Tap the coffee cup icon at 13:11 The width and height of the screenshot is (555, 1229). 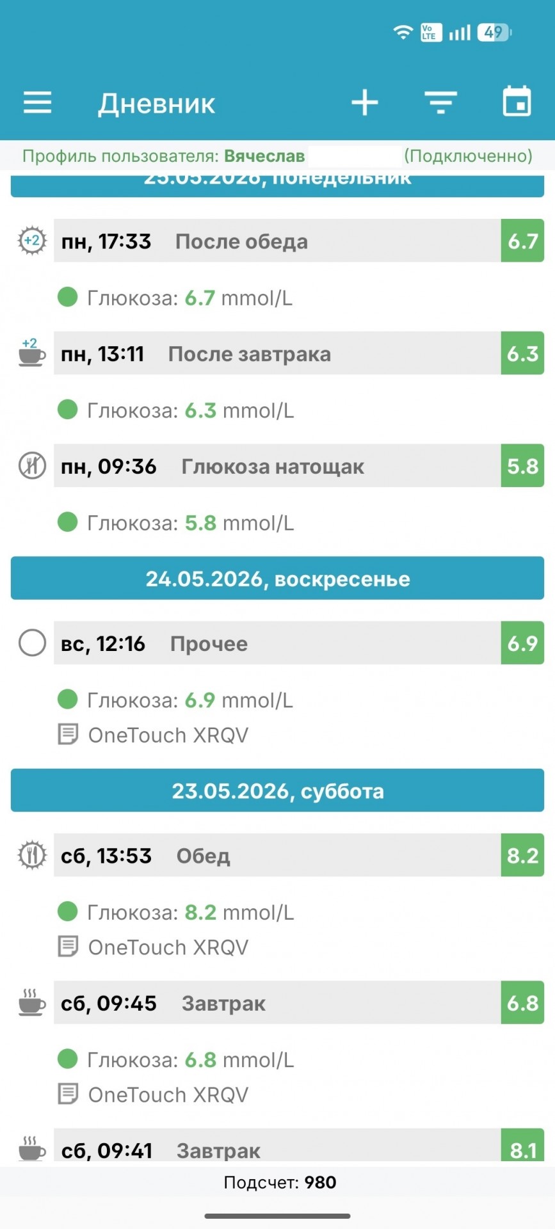31,353
